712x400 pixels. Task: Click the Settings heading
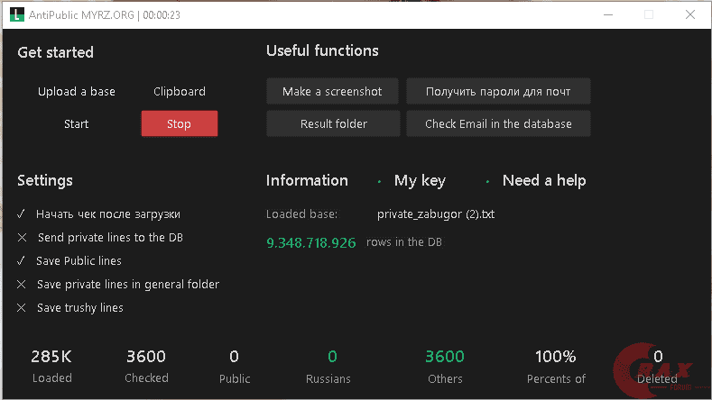pyautogui.click(x=45, y=180)
